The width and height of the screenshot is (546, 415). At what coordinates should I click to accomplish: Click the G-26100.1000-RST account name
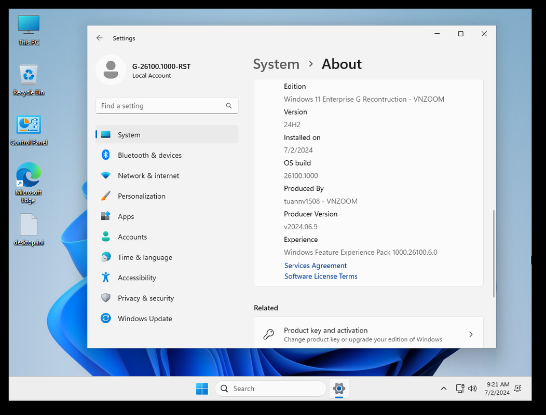coord(161,66)
